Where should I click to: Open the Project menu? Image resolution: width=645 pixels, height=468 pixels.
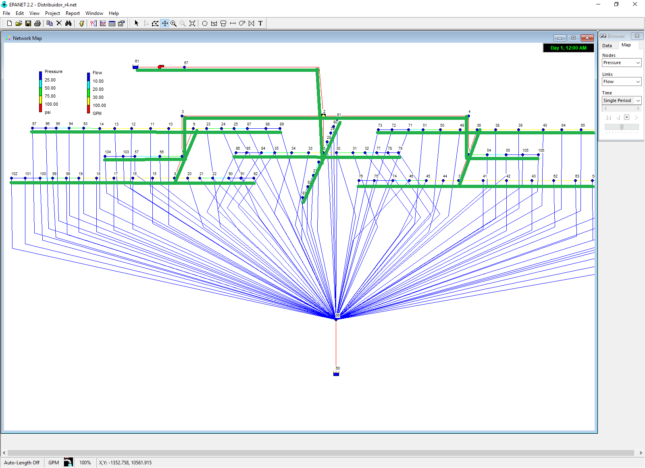pos(52,13)
